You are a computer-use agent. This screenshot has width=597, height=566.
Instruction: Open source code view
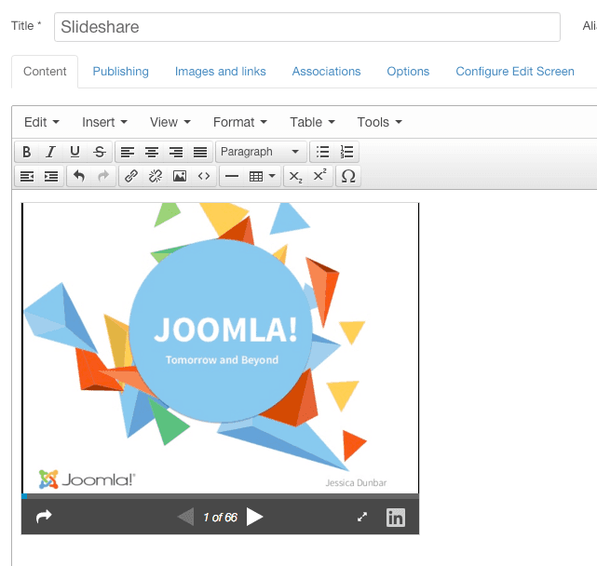pyautogui.click(x=204, y=176)
